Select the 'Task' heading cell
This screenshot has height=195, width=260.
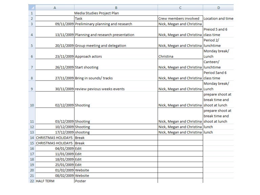(x=116, y=19)
